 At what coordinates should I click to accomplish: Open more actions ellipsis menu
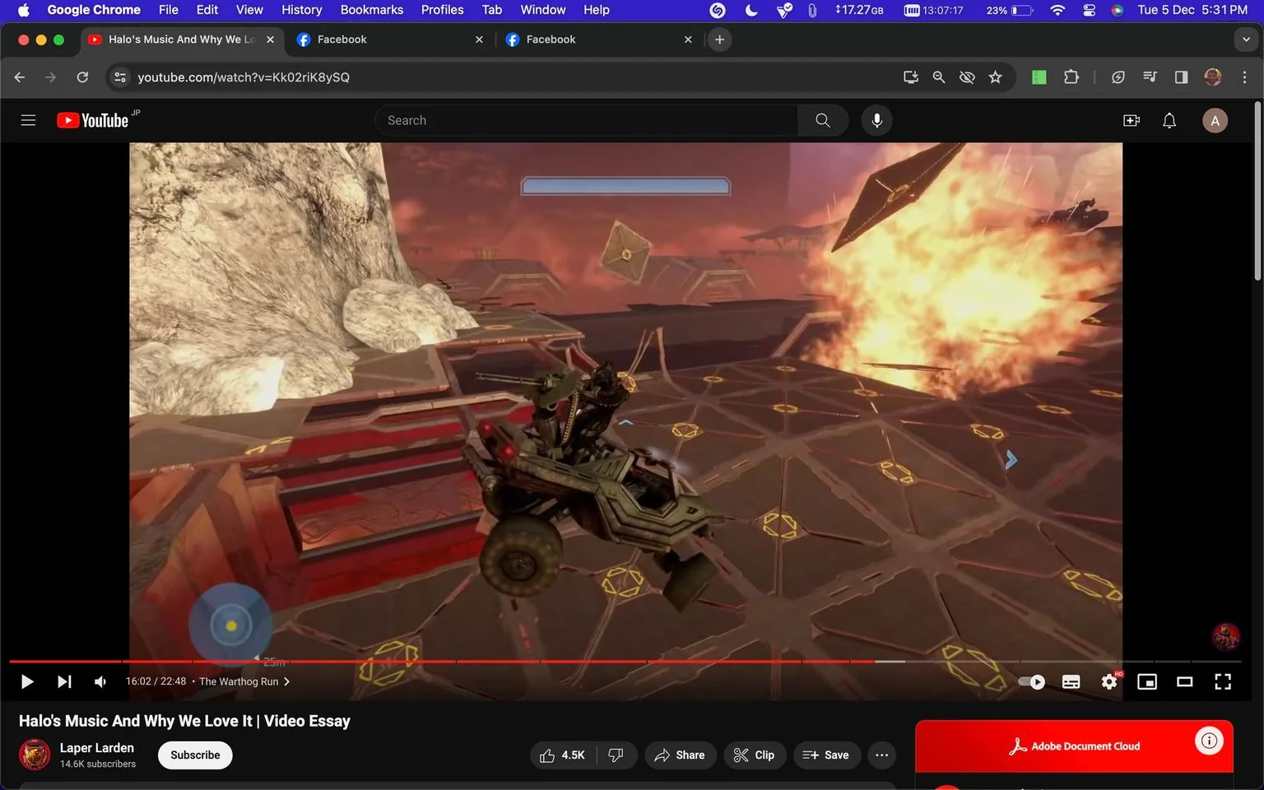tap(881, 755)
